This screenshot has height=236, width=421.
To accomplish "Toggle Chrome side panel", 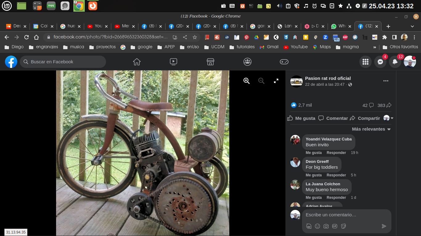I will pyautogui.click(x=394, y=37).
